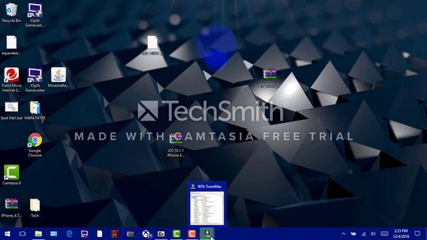Launch Microsoft Edge from the taskbar

69,234
